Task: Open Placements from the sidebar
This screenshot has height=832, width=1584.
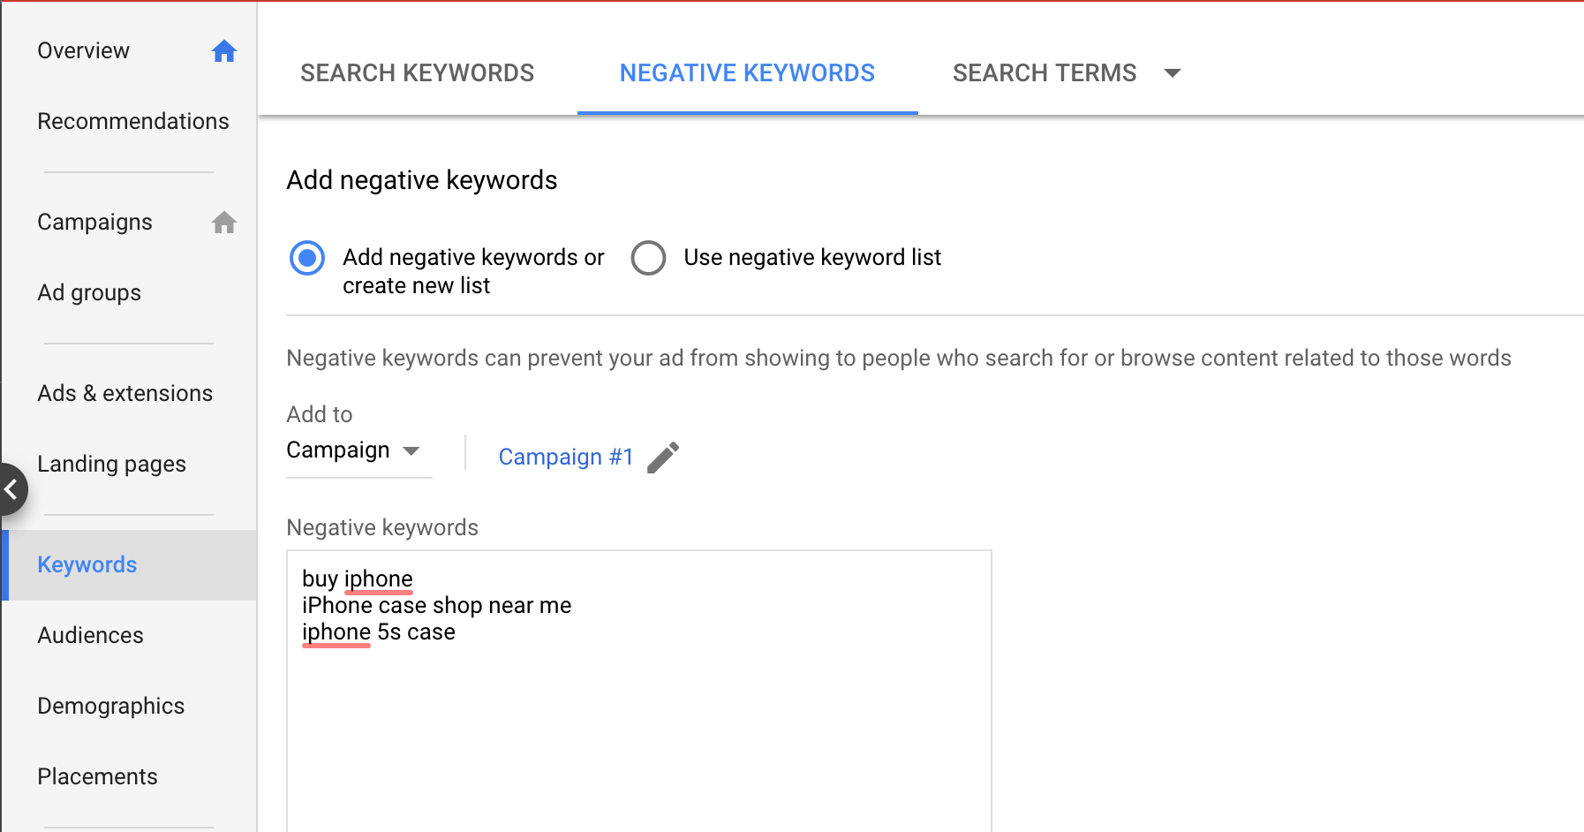Action: pos(97,776)
